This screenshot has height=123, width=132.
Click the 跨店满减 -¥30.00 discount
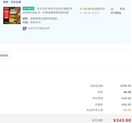tap(126, 98)
